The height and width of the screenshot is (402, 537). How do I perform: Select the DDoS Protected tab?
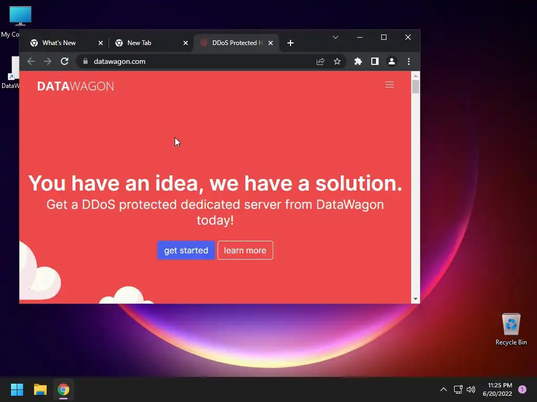(x=237, y=43)
